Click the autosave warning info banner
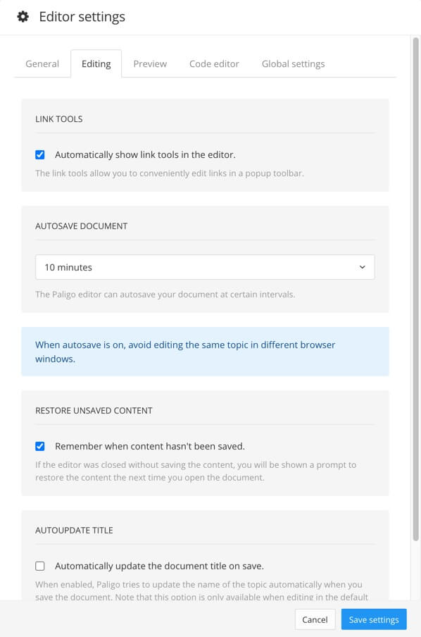 [205, 351]
